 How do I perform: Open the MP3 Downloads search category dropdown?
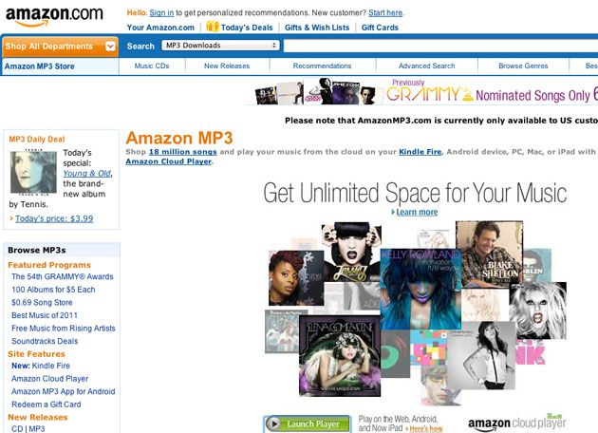(220, 46)
